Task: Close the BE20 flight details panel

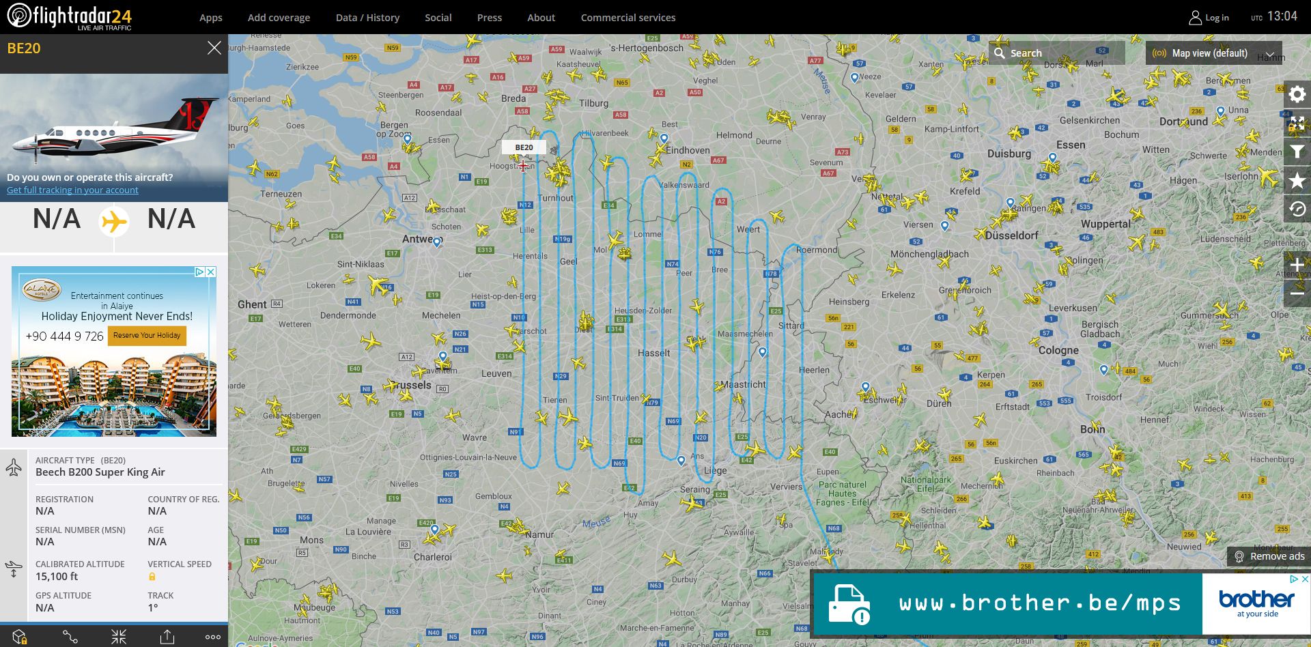Action: 214,48
